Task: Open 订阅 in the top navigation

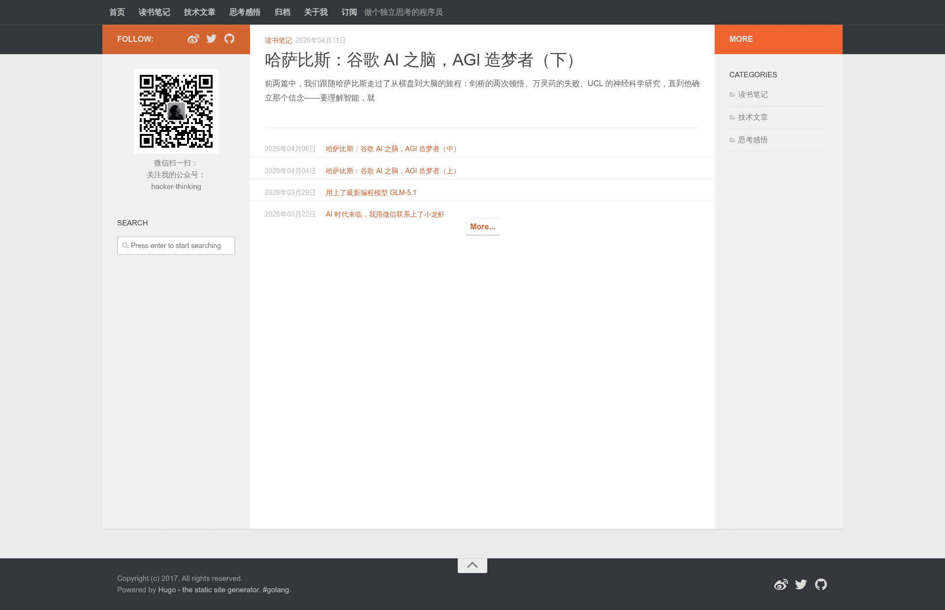Action: click(x=349, y=12)
